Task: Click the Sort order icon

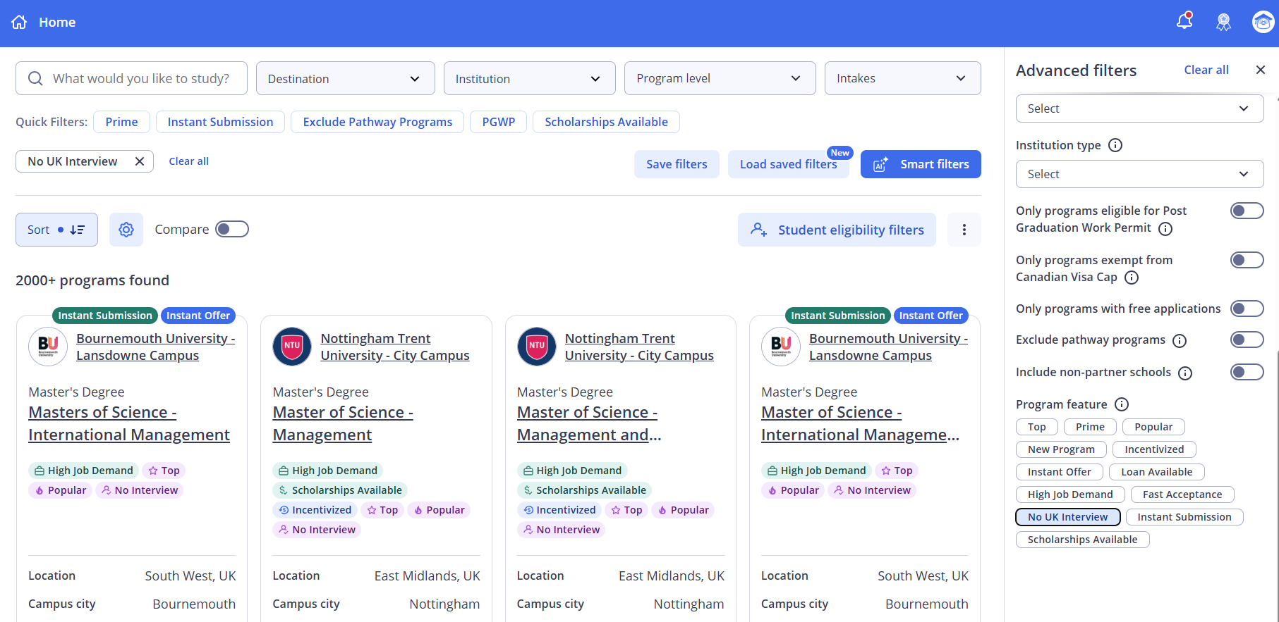Action: 77,230
